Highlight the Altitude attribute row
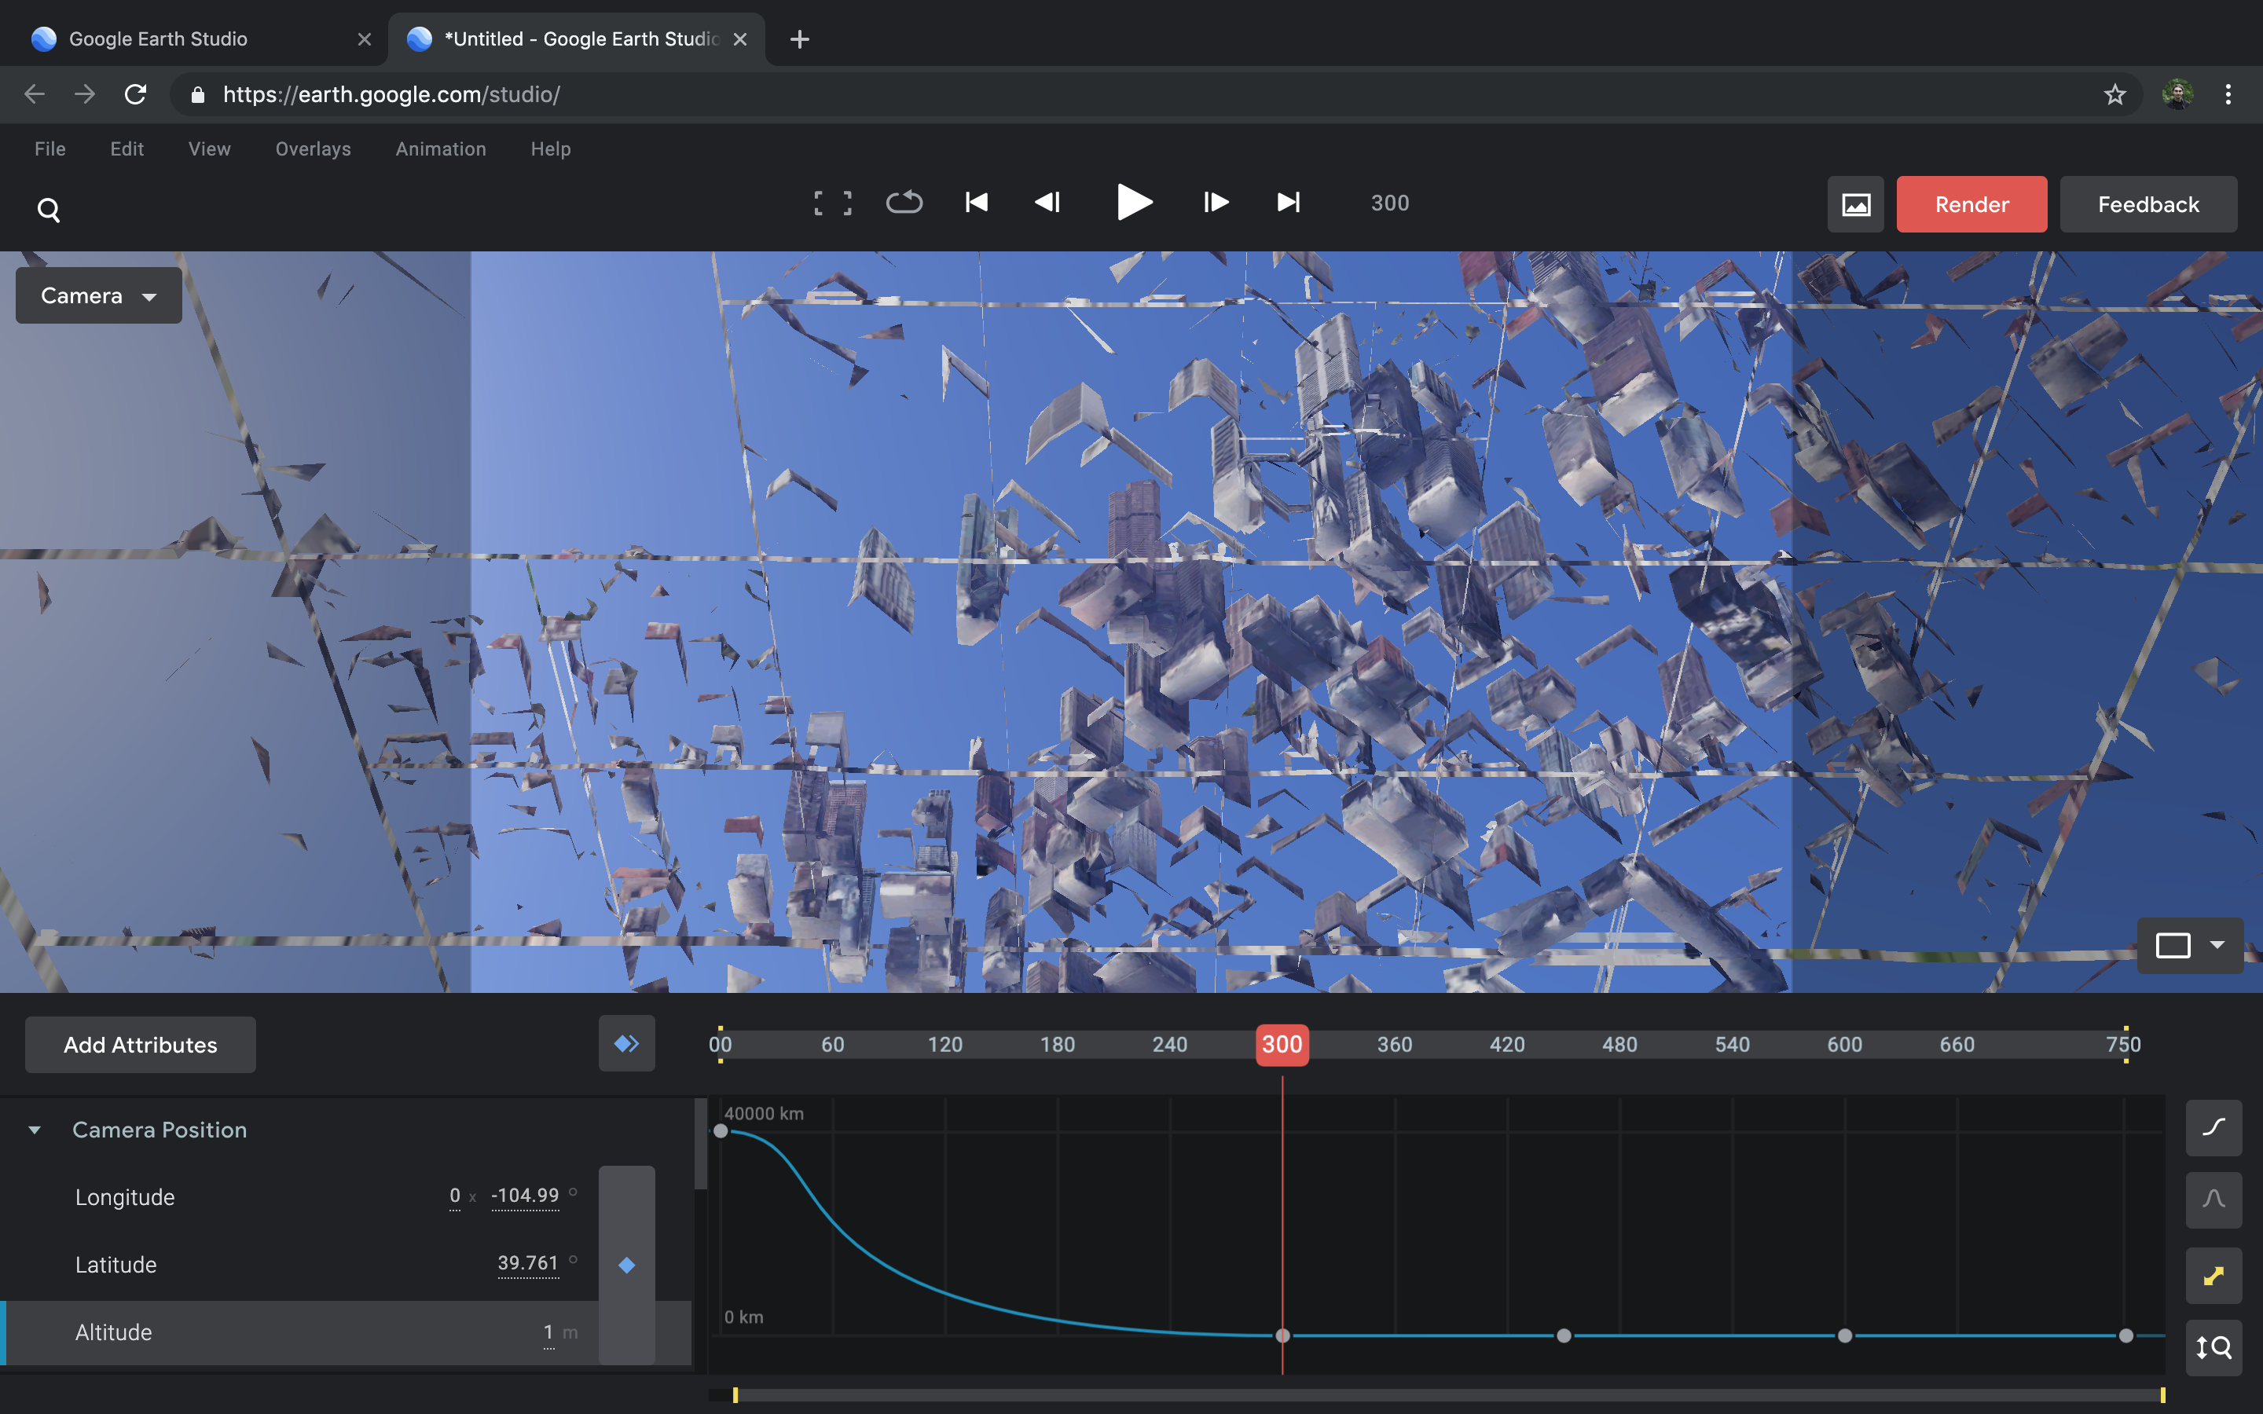Viewport: 2263px width, 1414px height. click(114, 1332)
